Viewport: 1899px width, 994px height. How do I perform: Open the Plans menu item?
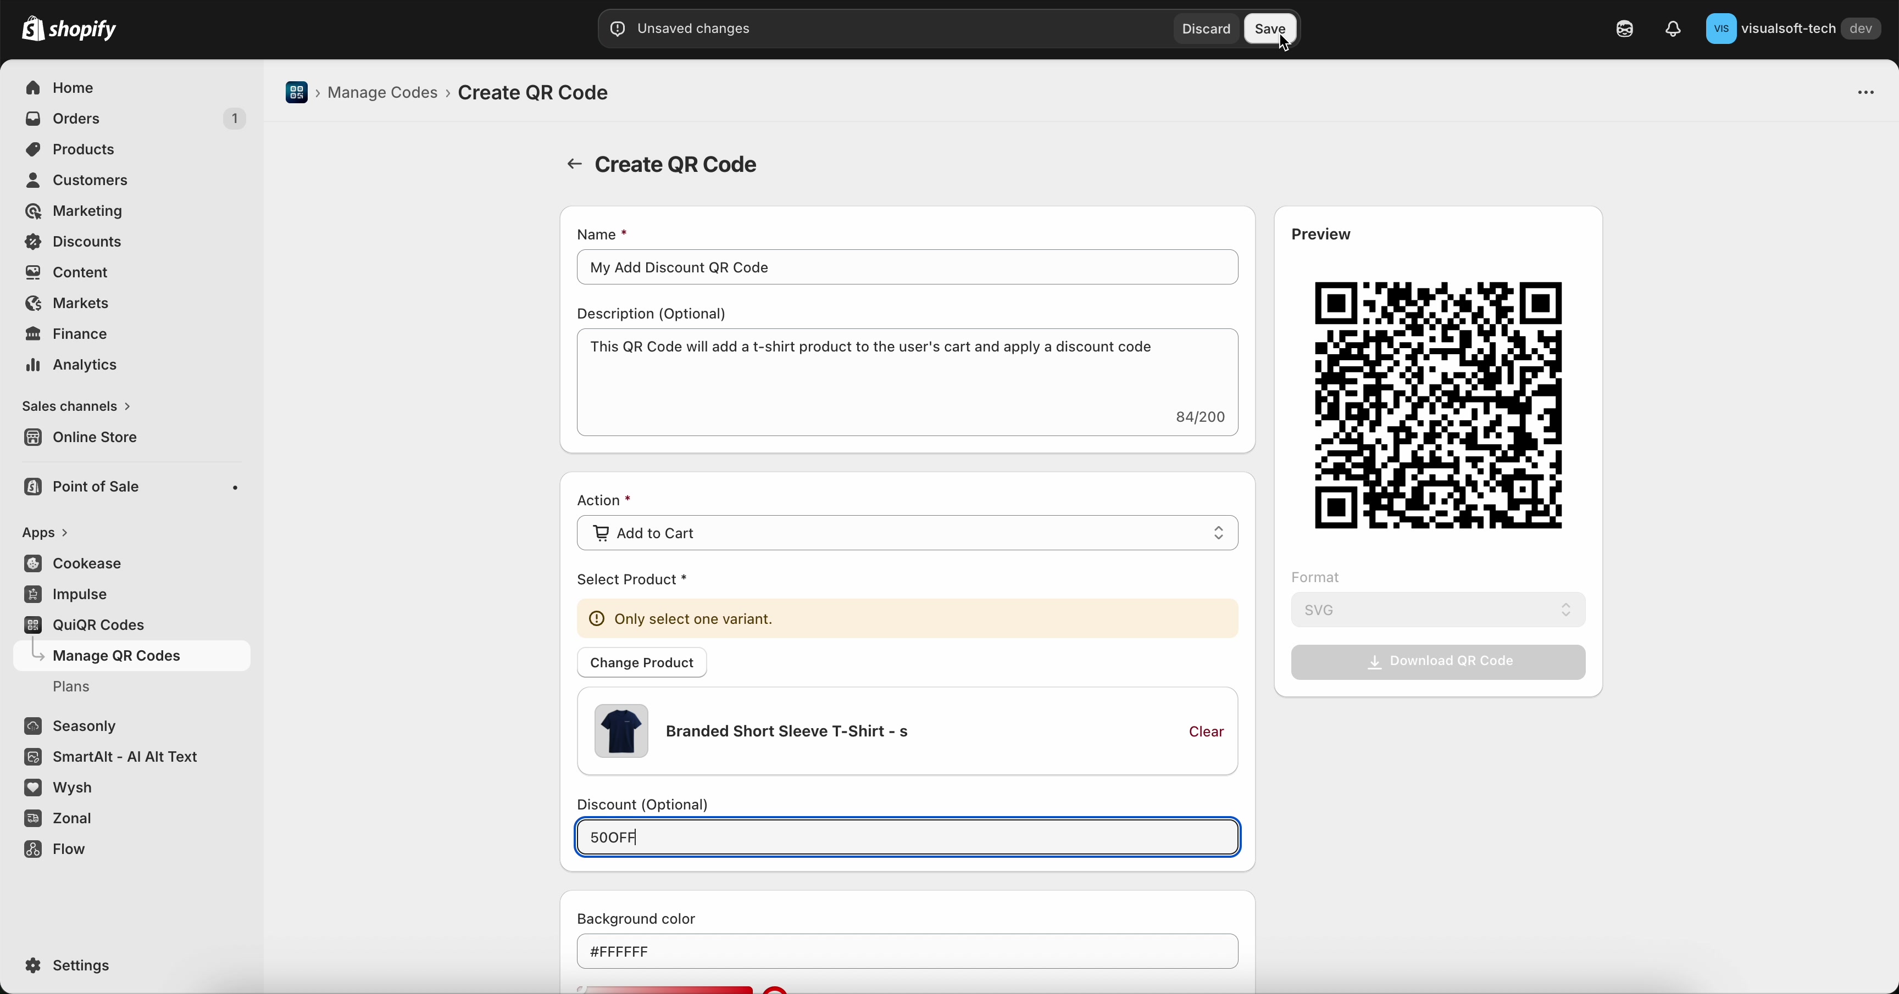(x=71, y=686)
